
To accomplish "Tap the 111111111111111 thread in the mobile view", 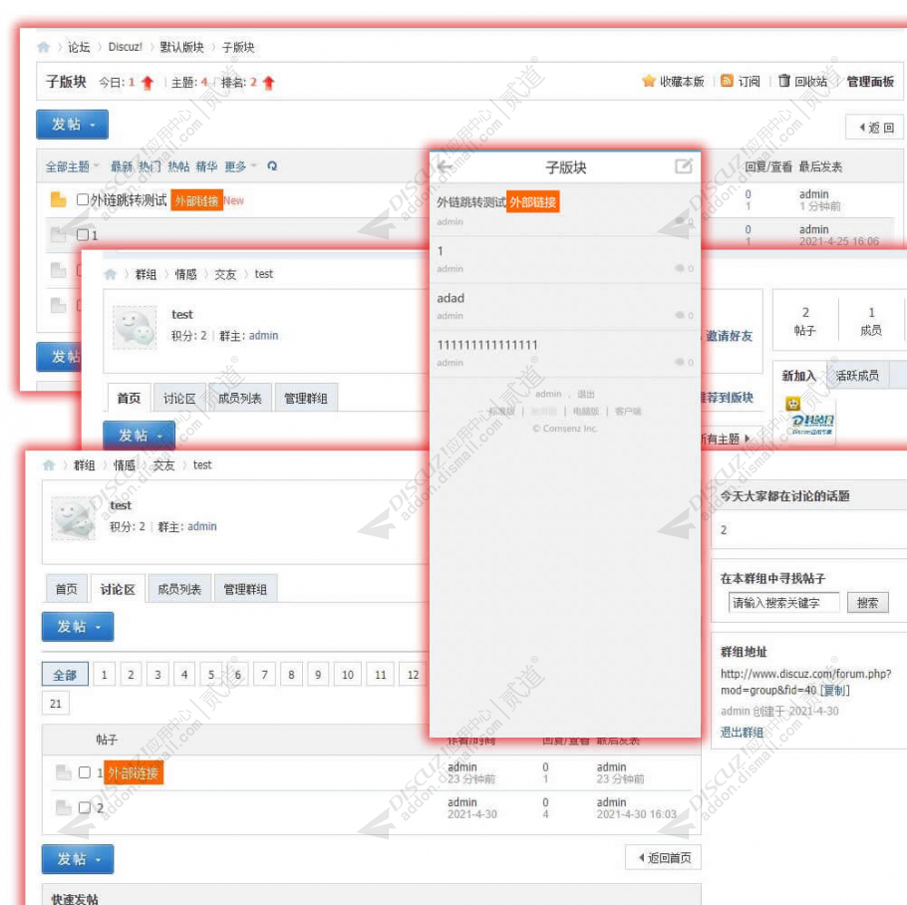I will [565, 353].
